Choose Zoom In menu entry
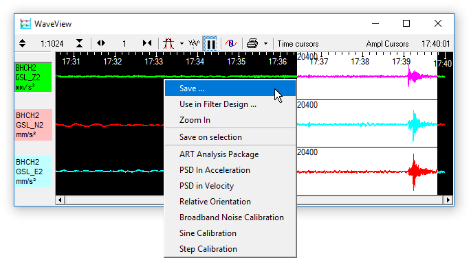 (230, 120)
